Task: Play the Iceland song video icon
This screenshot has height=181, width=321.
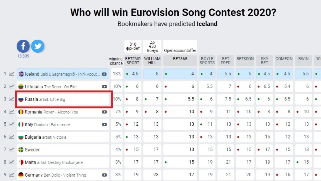Action: click(104, 74)
